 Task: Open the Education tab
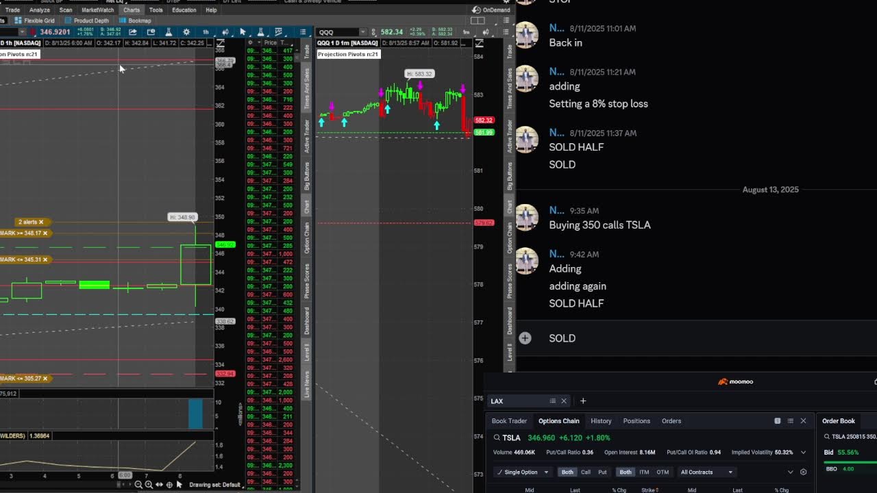[184, 10]
